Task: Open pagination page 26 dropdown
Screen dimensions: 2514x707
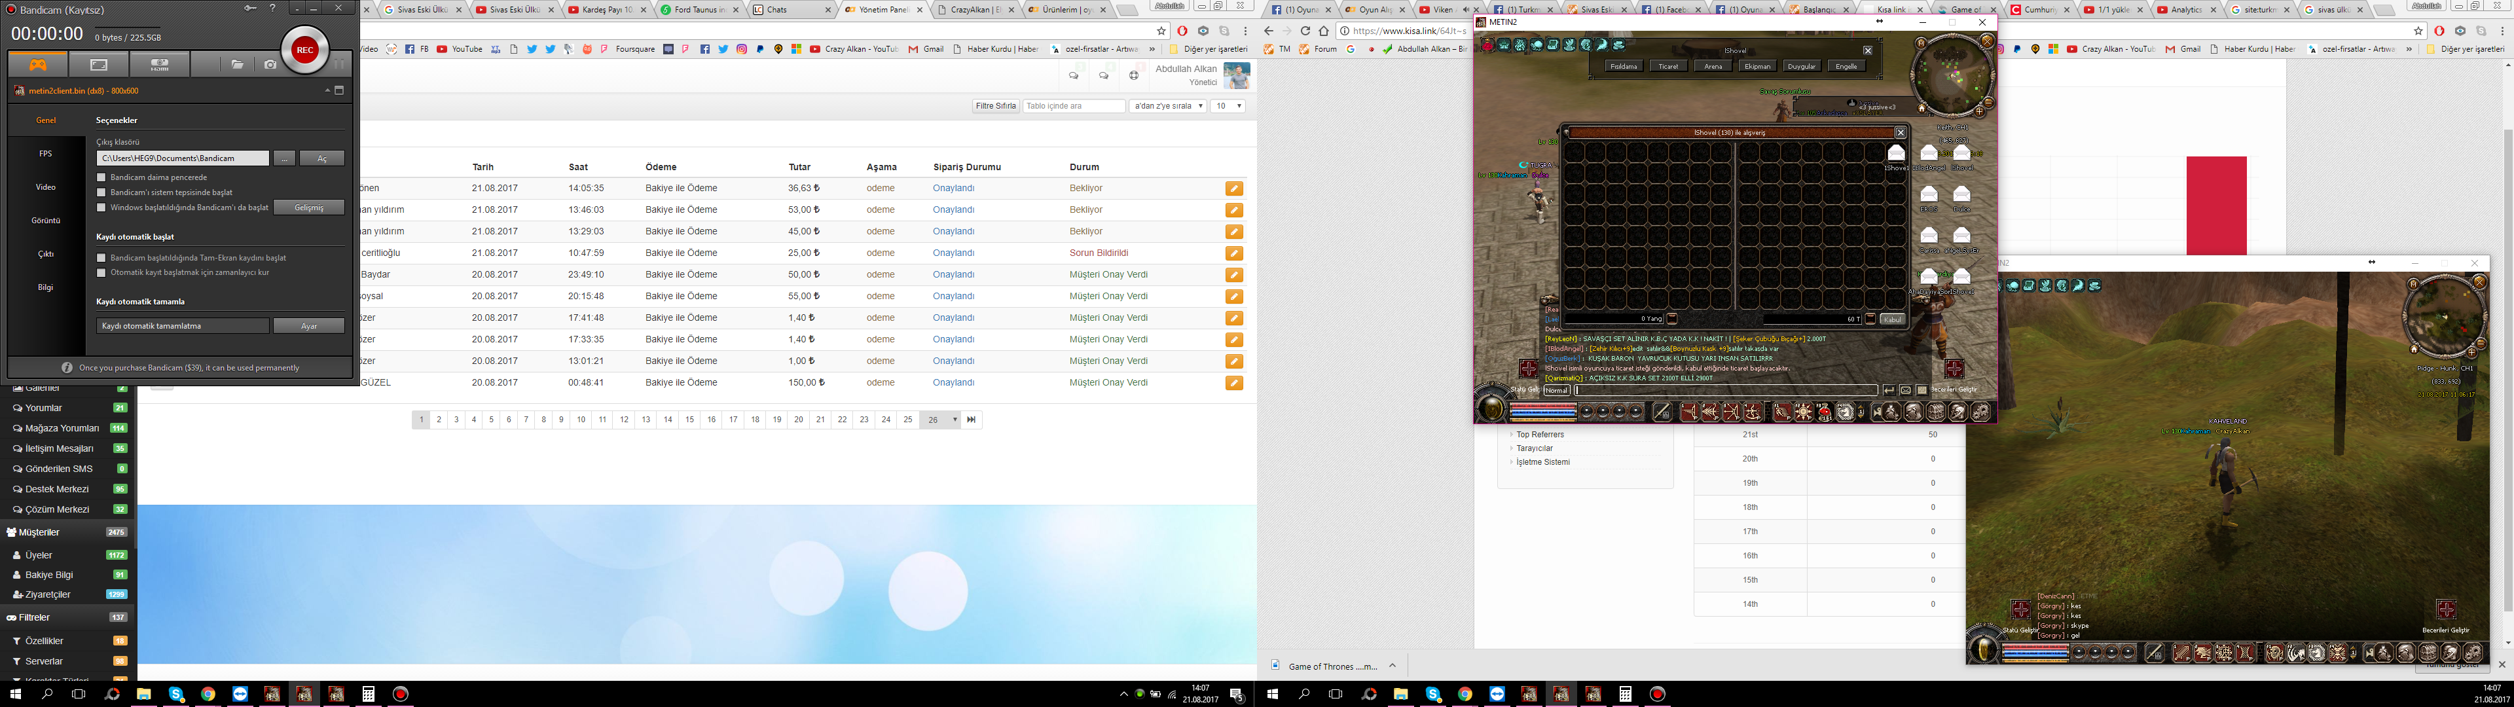Action: pos(941,420)
